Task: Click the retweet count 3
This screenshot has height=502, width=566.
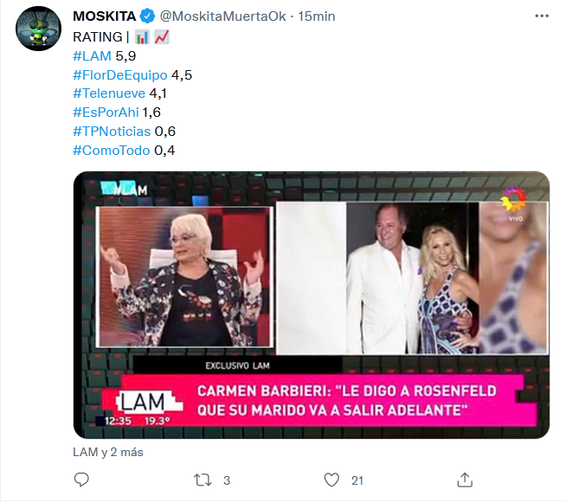Action: [x=227, y=480]
